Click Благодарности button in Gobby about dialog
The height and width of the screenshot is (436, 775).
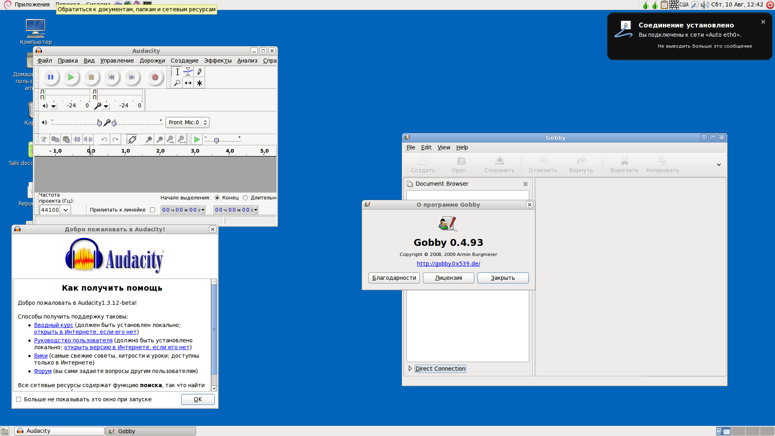[394, 278]
